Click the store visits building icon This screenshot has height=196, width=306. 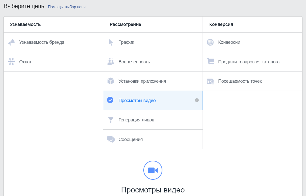click(x=210, y=81)
